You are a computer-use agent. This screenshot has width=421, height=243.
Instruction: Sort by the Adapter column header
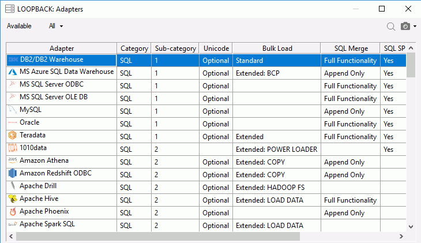62,48
